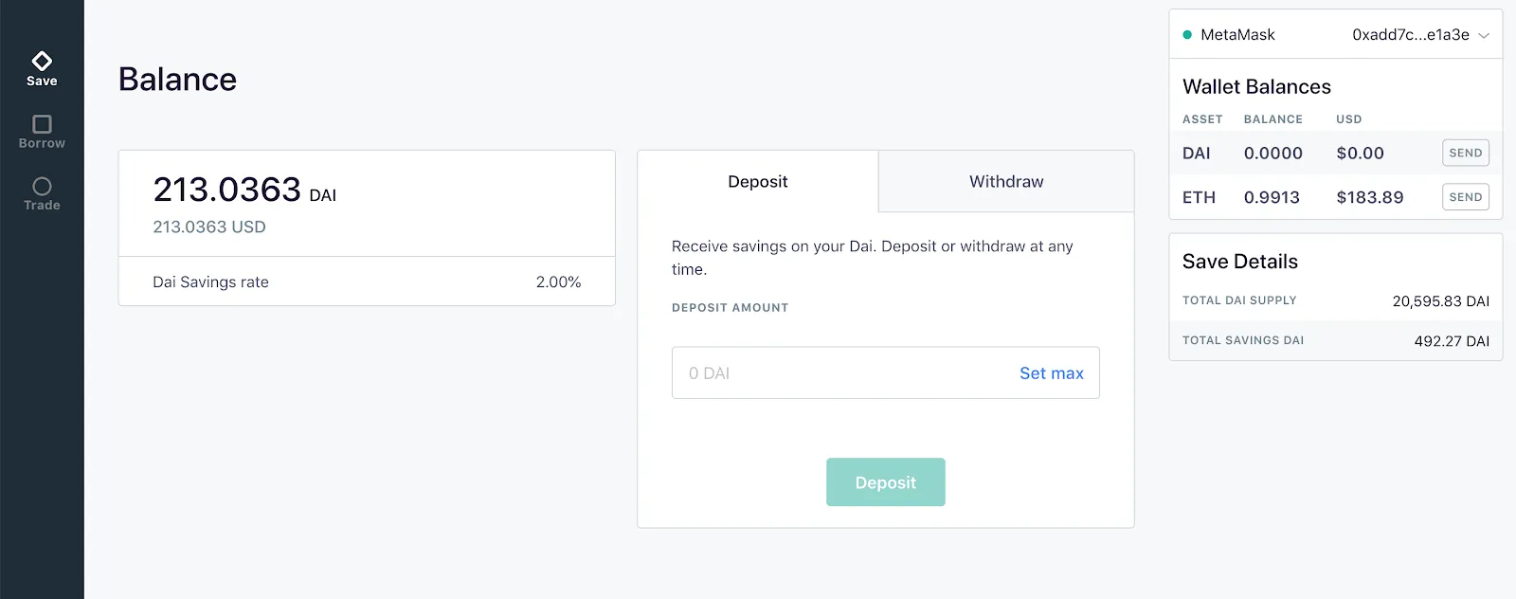
Task: Click the Trade circle icon
Action: click(x=42, y=186)
